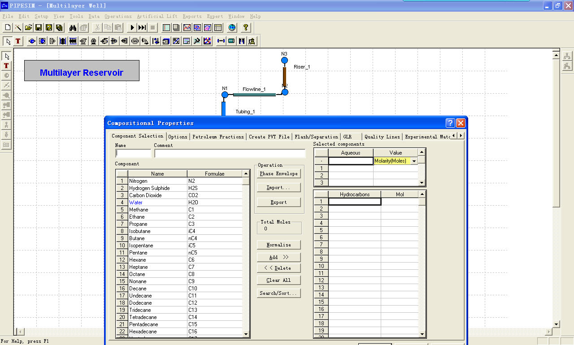The width and height of the screenshot is (574, 345).
Task: Click the fast-forward restart model icon
Action: 142,28
